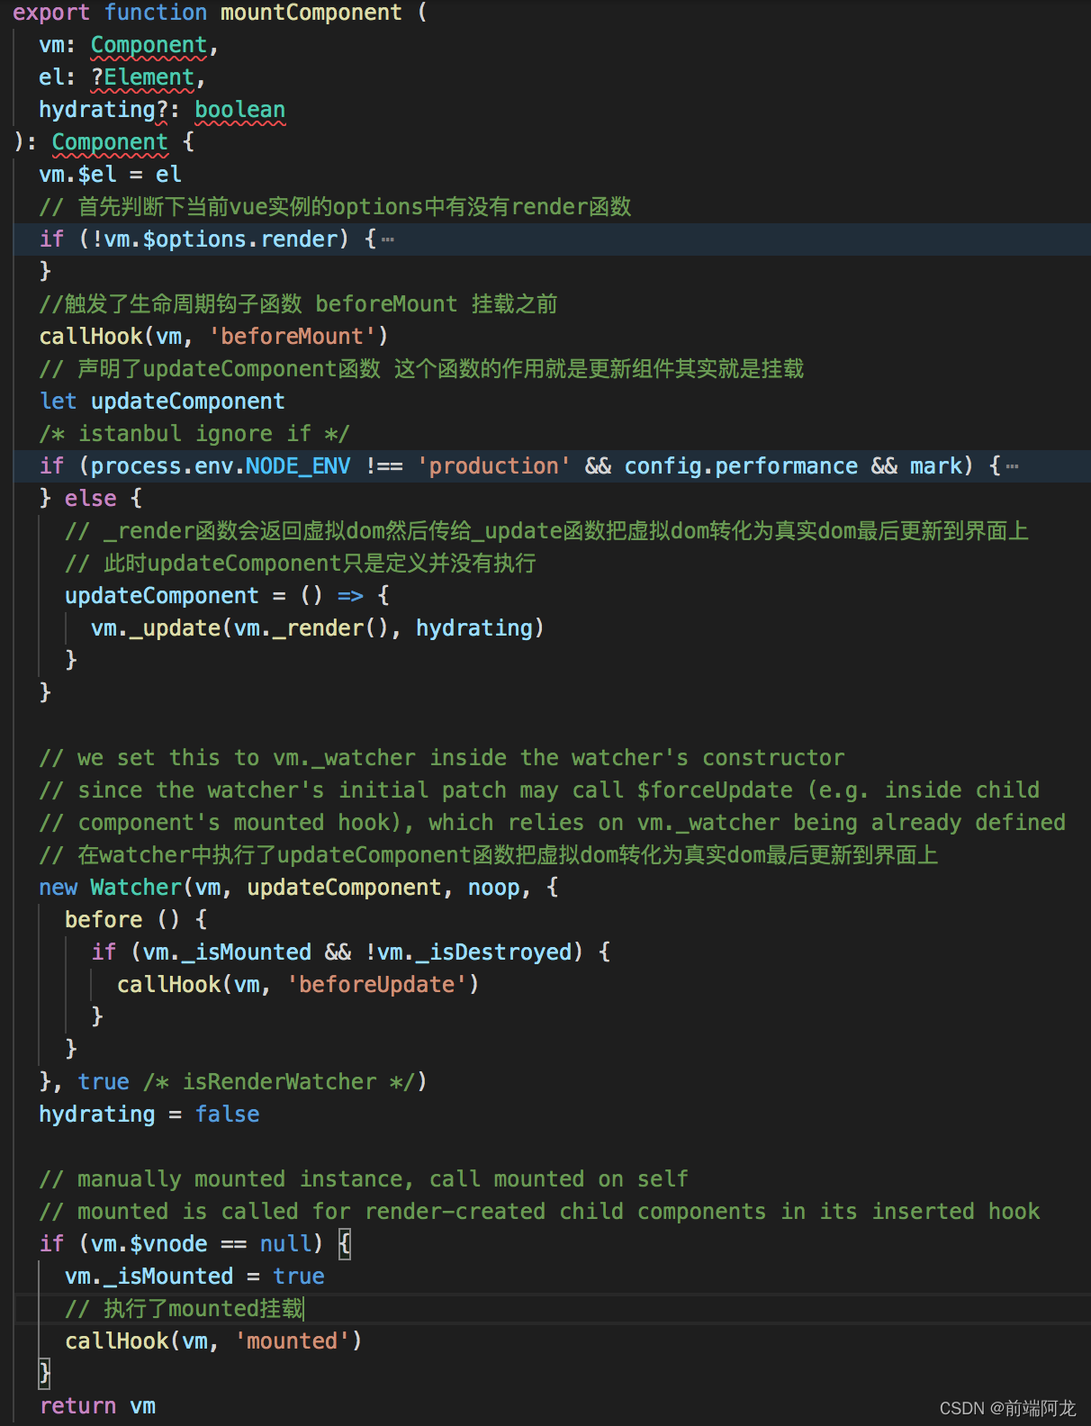Click 'vm._update' call inside updateComponent
The image size is (1091, 1426).
tap(156, 628)
